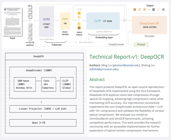171x140 pixels.
Task: Click the pkulium@iastate.edu email link
Action: [x=125, y=65]
